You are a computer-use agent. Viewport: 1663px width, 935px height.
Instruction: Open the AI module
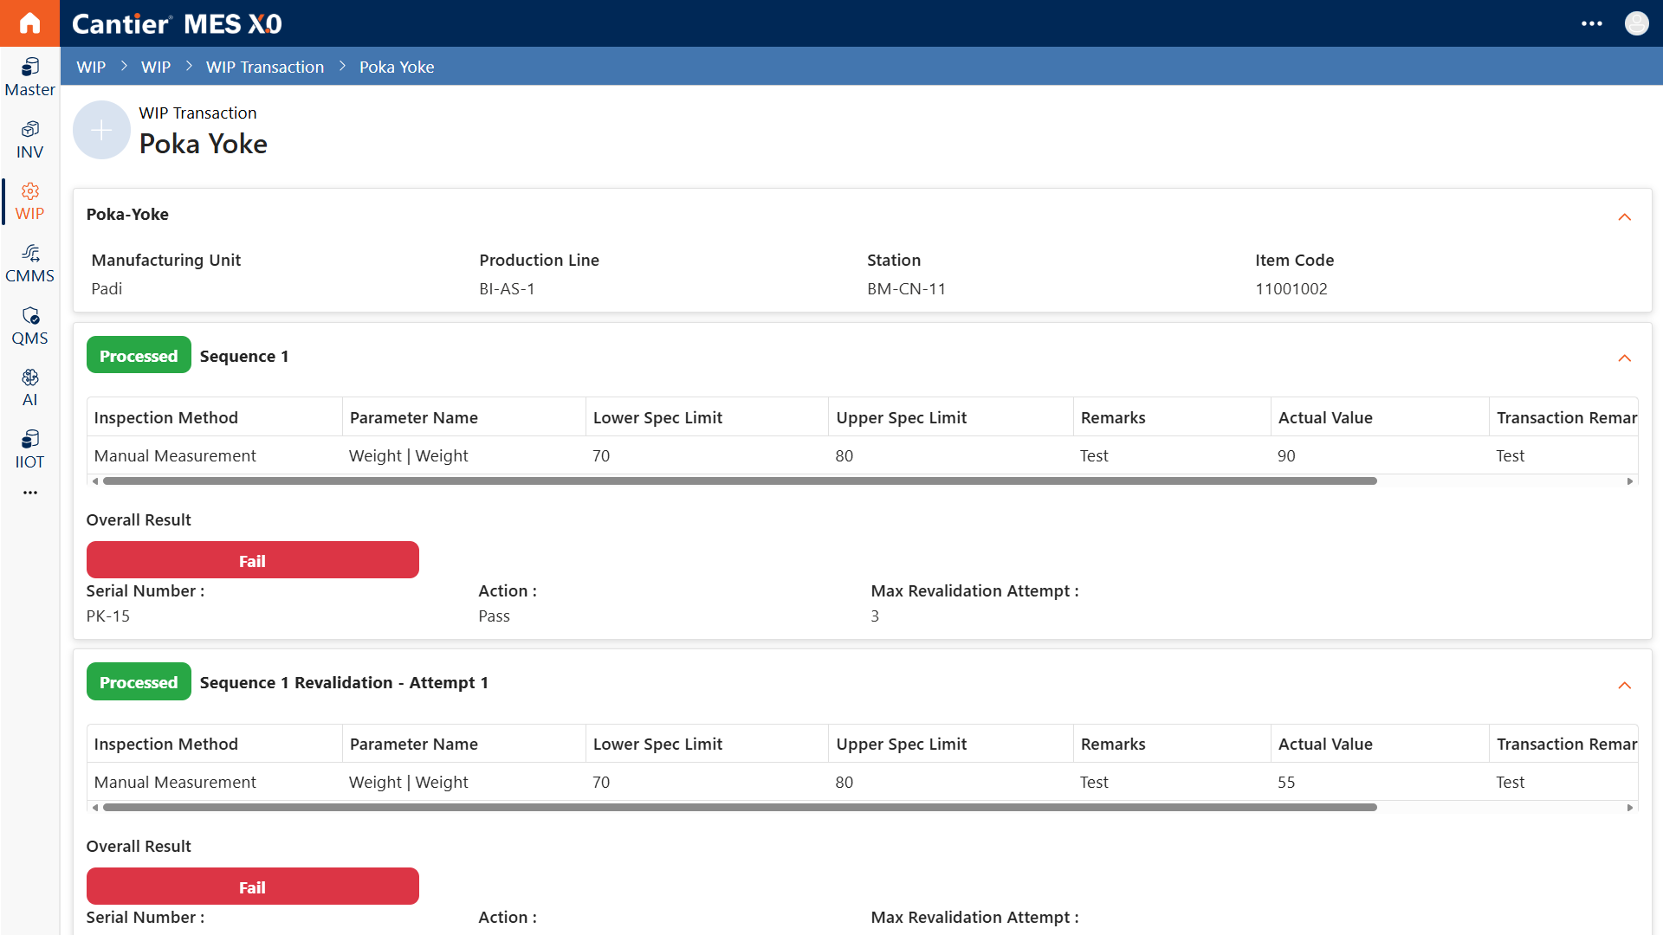[x=29, y=388]
